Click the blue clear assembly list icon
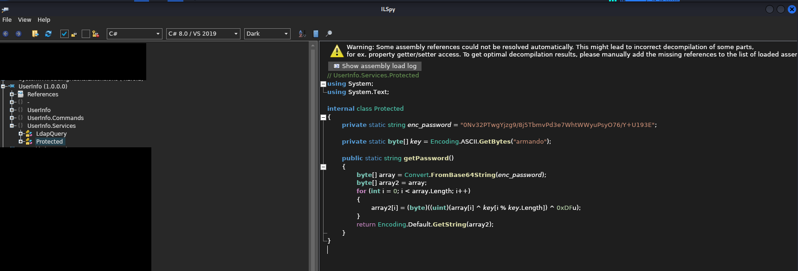This screenshot has width=798, height=271. tap(316, 34)
